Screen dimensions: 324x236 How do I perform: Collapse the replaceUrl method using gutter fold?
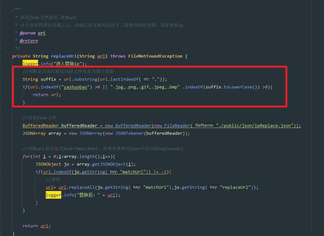click(1, 56)
